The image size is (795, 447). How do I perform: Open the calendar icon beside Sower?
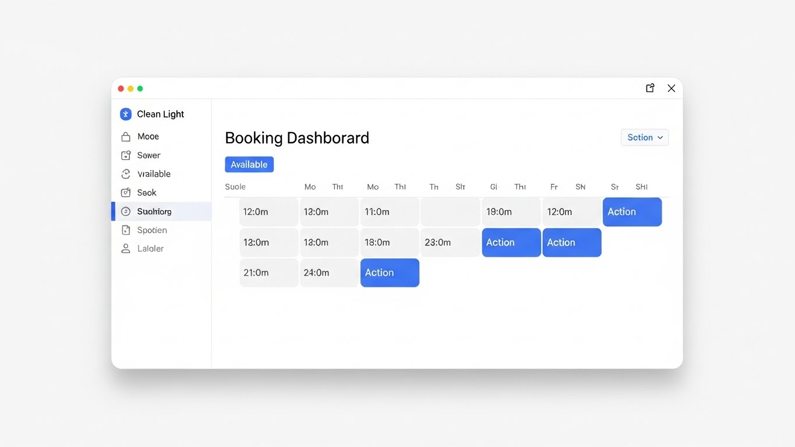click(x=125, y=155)
